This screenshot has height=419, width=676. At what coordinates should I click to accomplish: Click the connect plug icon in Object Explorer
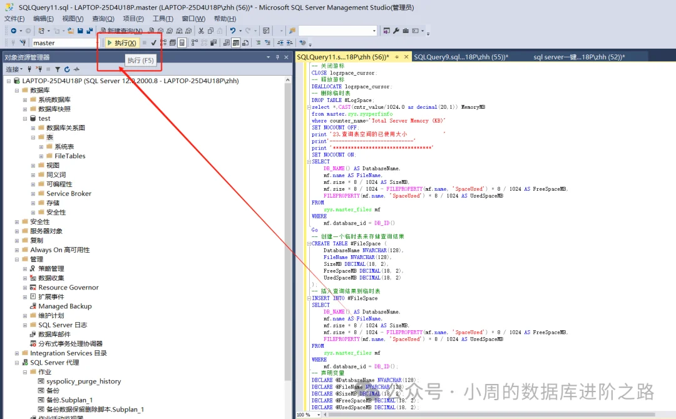coord(29,69)
